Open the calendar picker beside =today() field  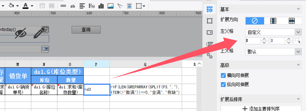(45, 29)
